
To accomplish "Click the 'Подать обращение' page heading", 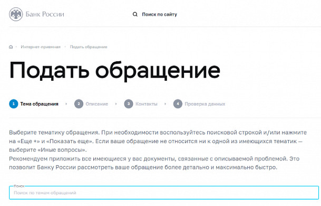I will click(x=115, y=71).
